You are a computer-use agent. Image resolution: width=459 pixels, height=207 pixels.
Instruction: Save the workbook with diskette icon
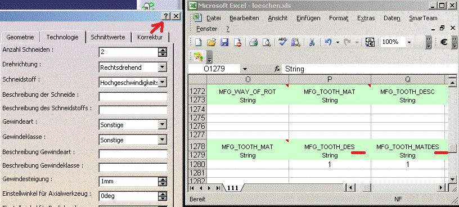(224, 42)
